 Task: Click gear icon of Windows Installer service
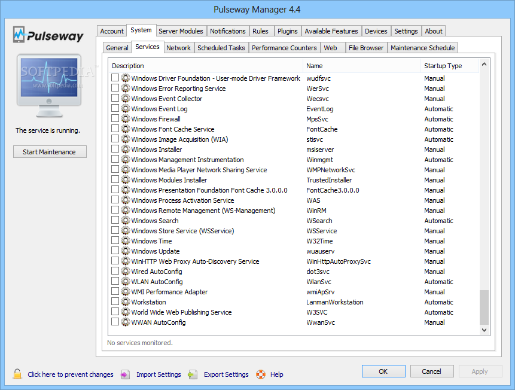coord(126,149)
